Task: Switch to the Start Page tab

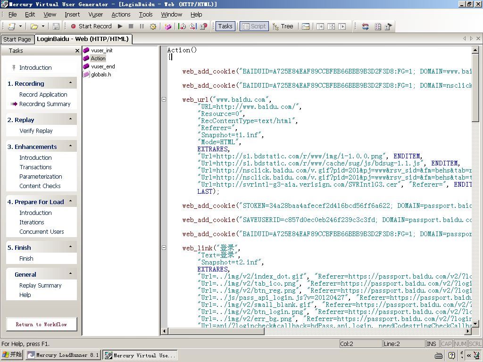Action: tap(17, 40)
